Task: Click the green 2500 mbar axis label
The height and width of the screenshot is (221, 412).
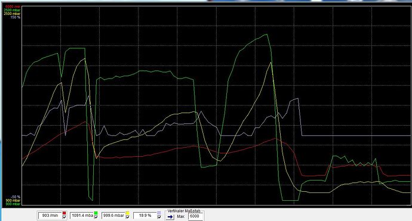Action: tap(12, 10)
